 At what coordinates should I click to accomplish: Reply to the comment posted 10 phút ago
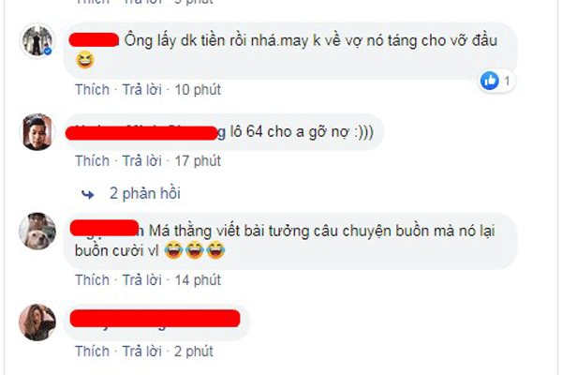(x=142, y=90)
